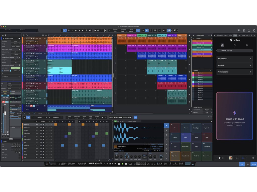Open the Launch Mode Trigger dropdown
The image size is (257, 192).
[x=207, y=110]
